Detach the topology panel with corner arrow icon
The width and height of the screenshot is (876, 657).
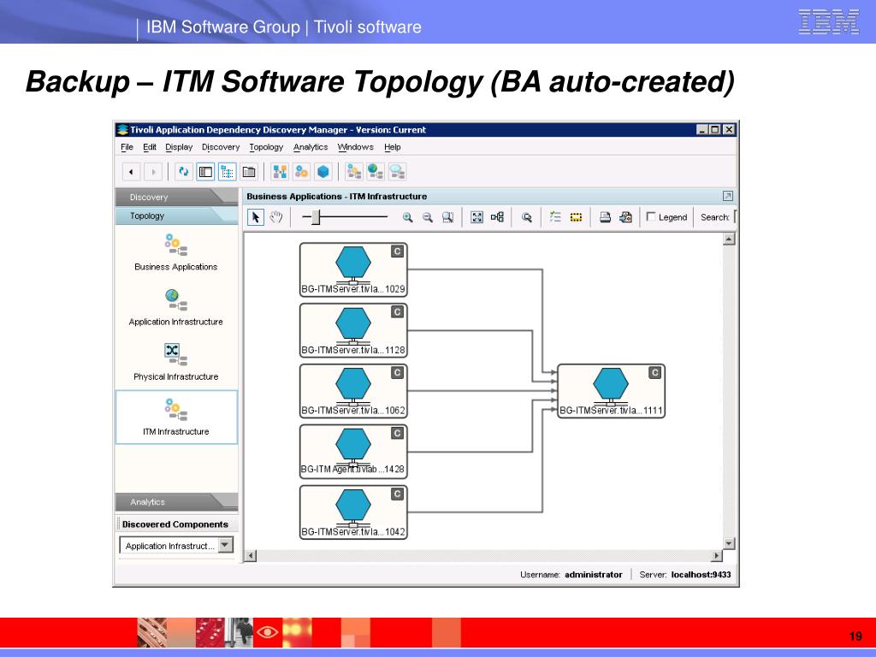(727, 196)
